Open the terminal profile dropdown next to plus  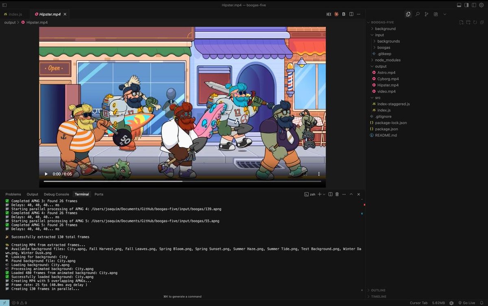coord(324,194)
